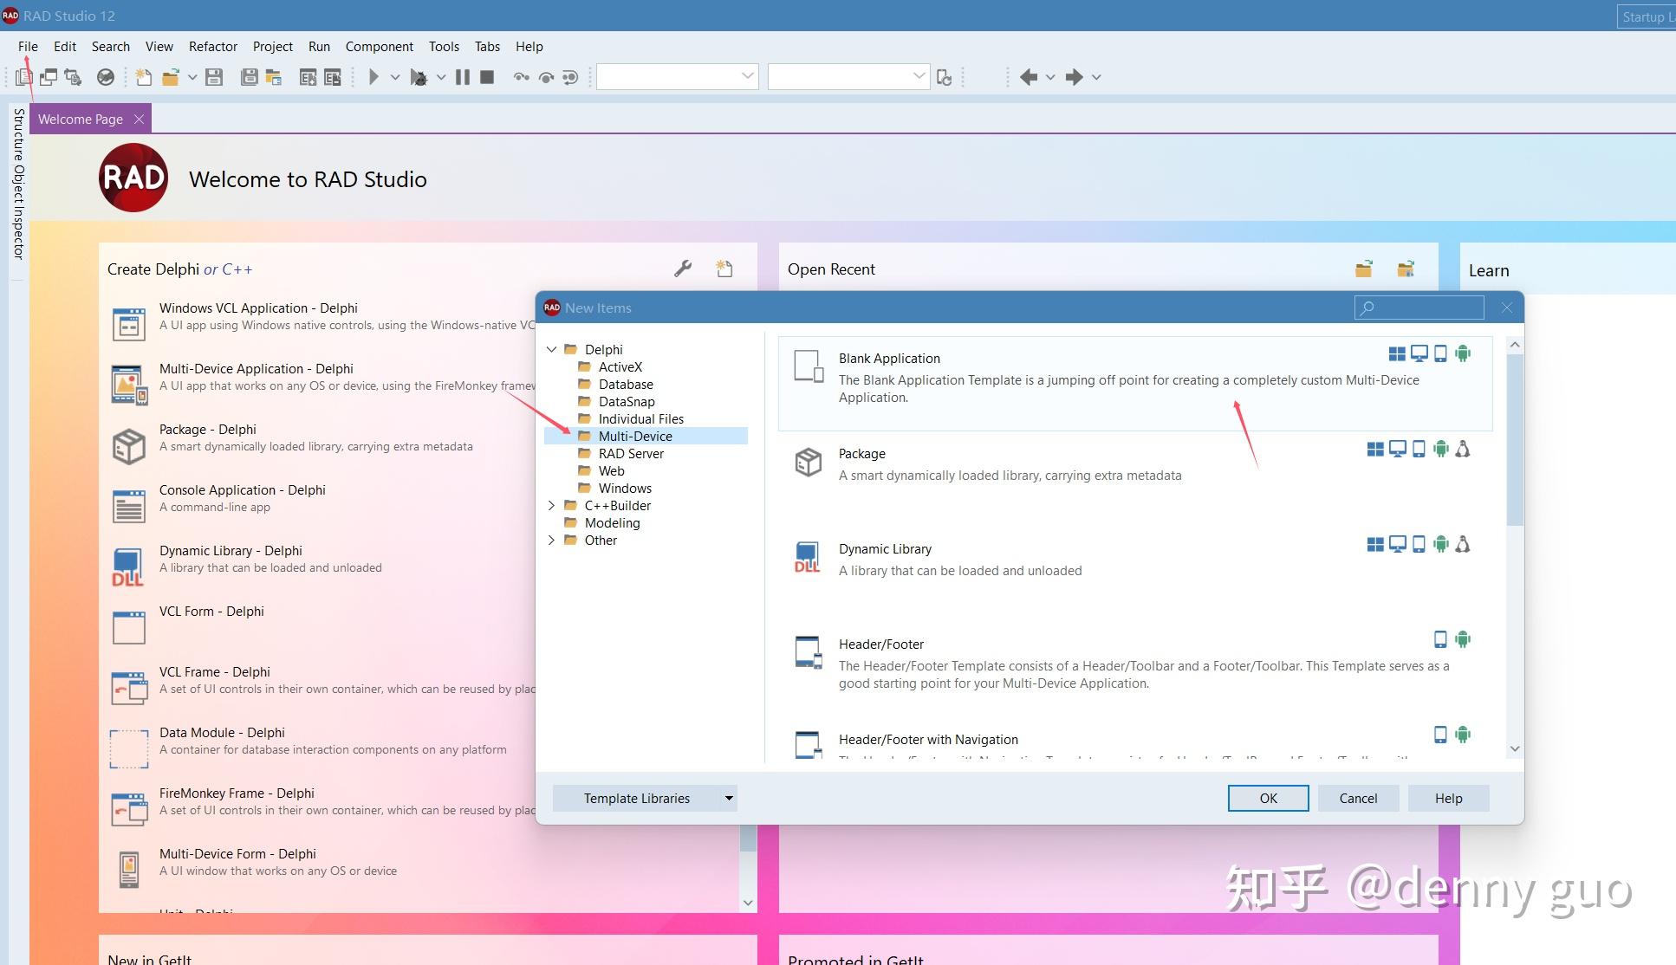Viewport: 1676px width, 965px height.
Task: Confirm with the OK button
Action: click(1268, 798)
